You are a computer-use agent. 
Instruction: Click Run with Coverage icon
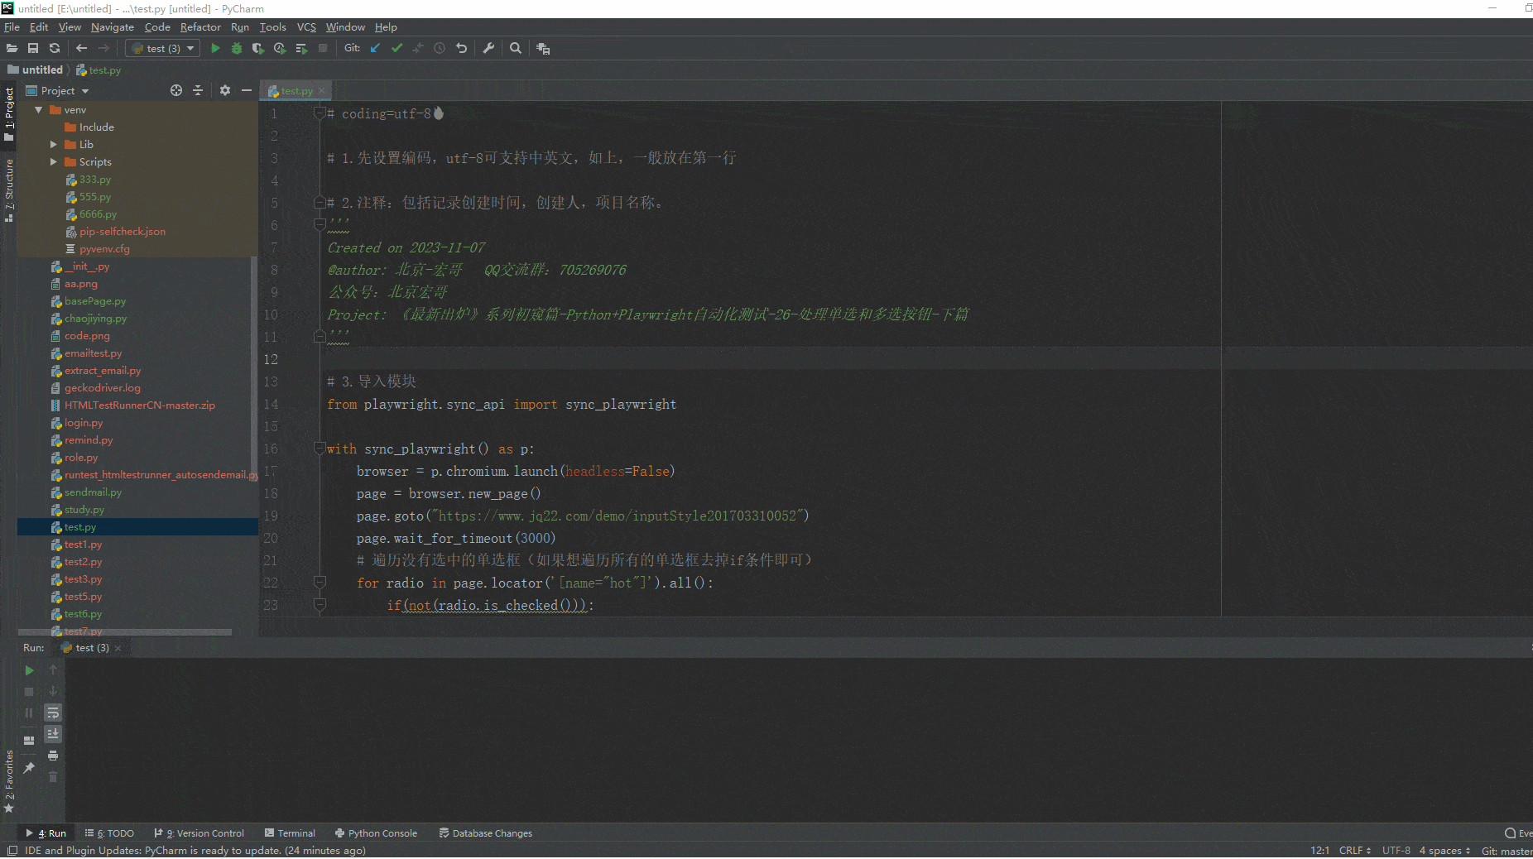[x=258, y=48]
